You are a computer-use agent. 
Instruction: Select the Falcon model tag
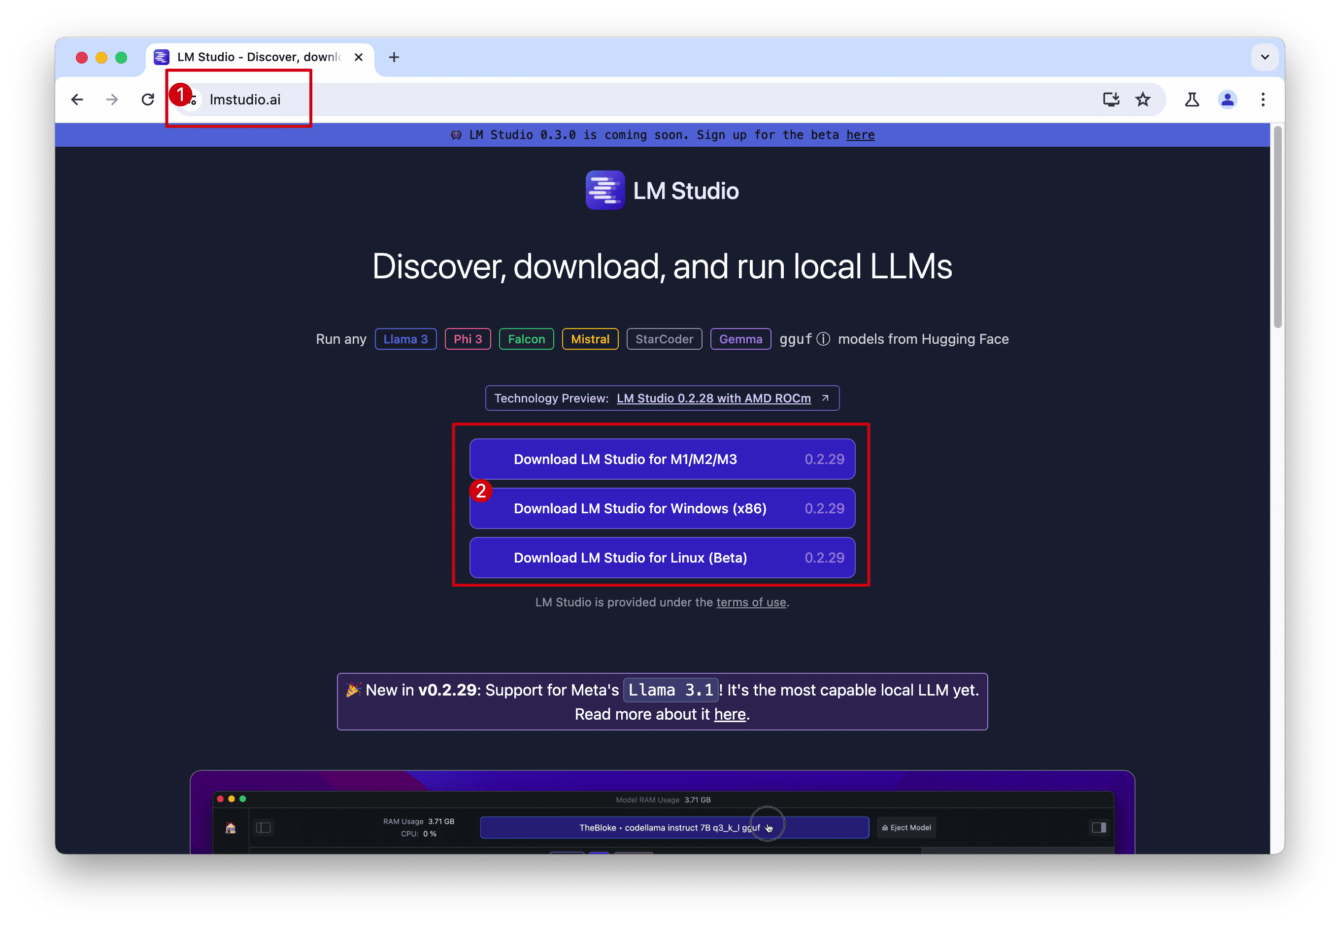[x=526, y=338]
